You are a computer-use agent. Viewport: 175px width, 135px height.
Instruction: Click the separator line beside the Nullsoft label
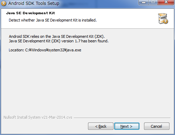coord(122,118)
